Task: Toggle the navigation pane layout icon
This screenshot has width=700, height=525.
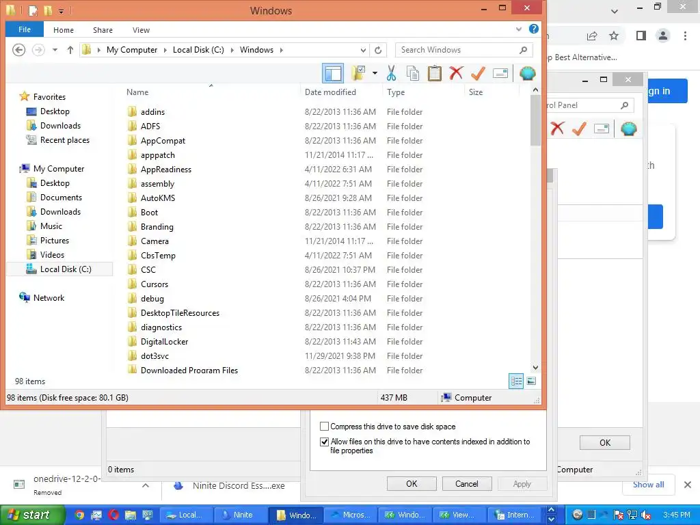Action: (333, 73)
